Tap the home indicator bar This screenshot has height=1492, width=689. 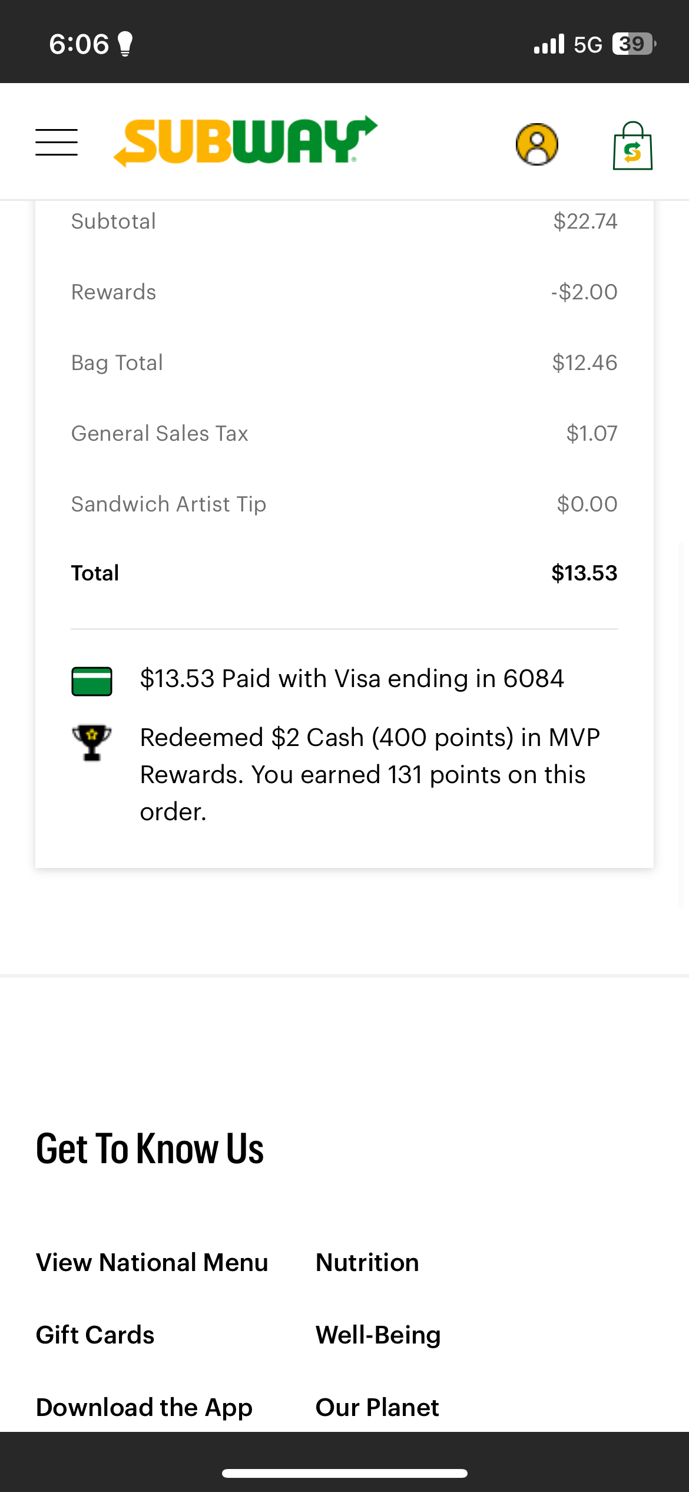(344, 1473)
